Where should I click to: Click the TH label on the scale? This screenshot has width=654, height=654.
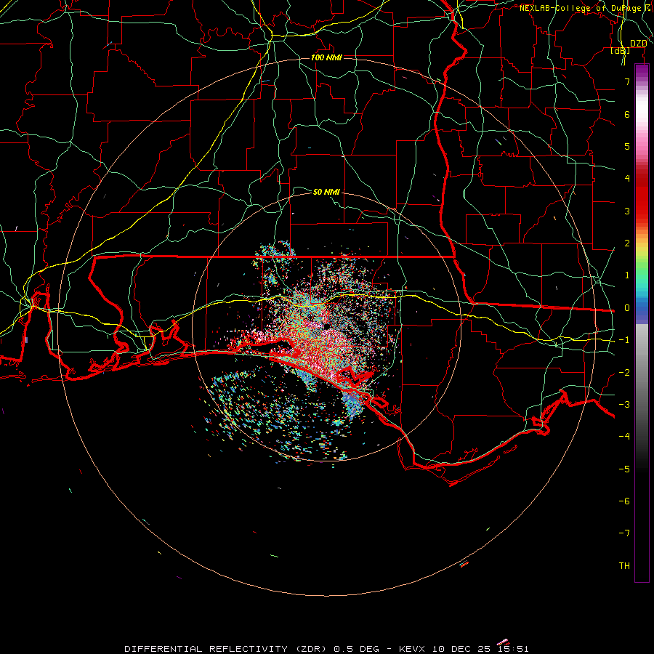624,566
